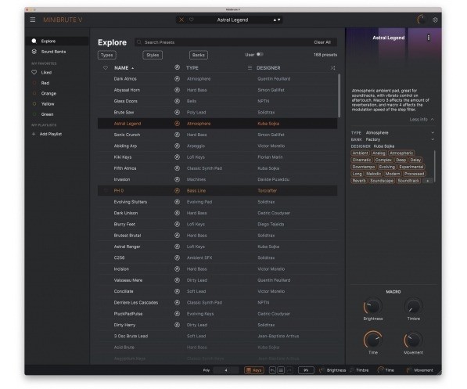Collapse details with Less info

pos(422,120)
